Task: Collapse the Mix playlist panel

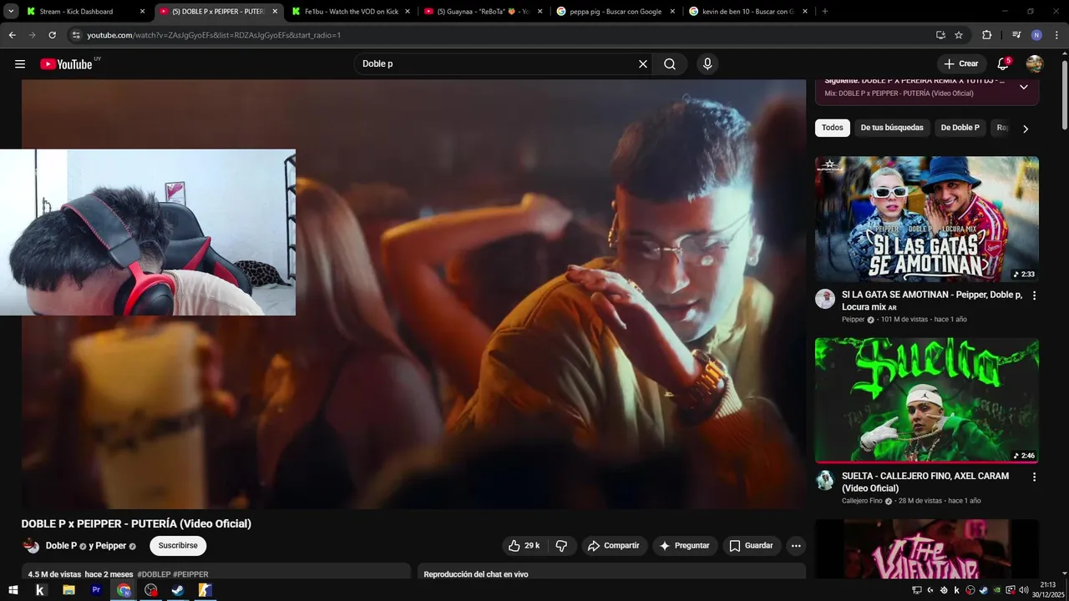Action: tap(1024, 87)
